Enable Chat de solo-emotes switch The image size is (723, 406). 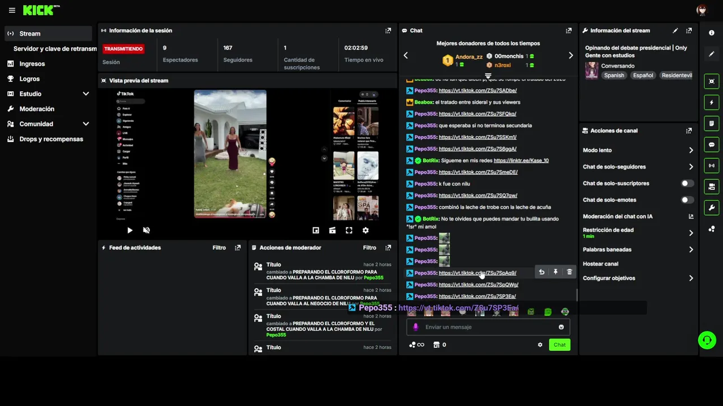tap(687, 200)
